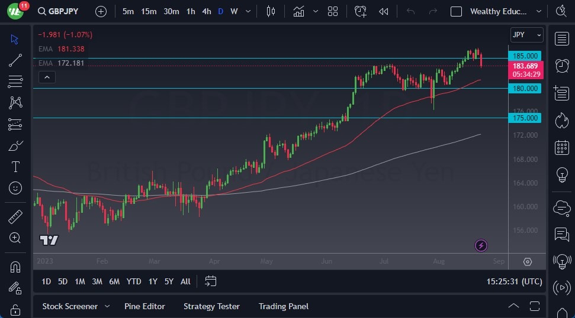This screenshot has width=575, height=318.
Task: Open the text annotation tool
Action: point(15,167)
